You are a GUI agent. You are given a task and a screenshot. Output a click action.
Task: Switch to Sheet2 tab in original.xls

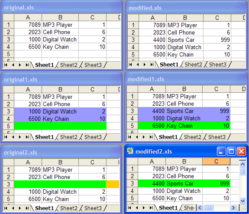[x=69, y=65]
